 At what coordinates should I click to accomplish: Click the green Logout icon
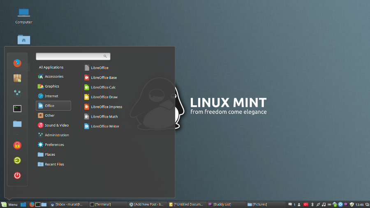coord(17,160)
